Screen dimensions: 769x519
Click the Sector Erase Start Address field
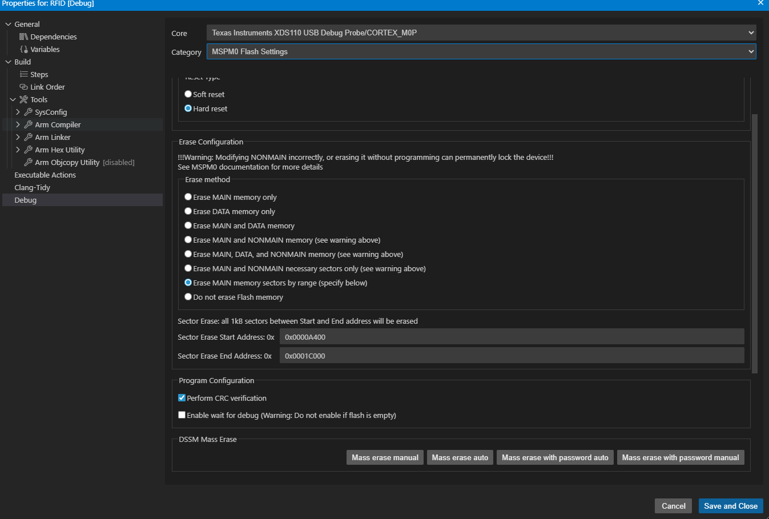[x=512, y=337]
